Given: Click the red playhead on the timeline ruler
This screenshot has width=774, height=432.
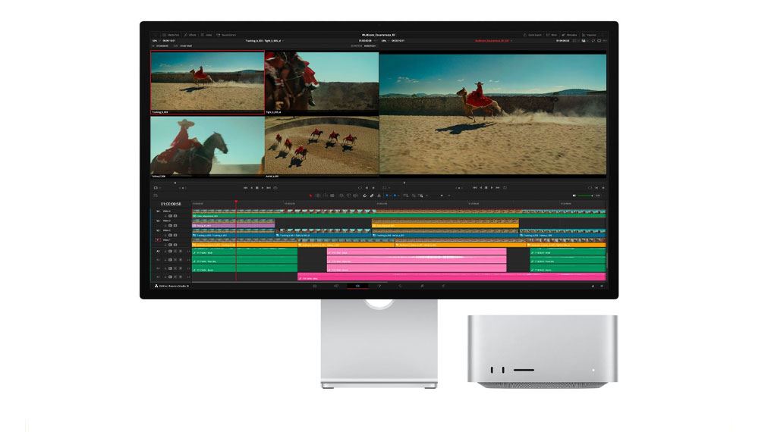Looking at the screenshot, I should [236, 202].
